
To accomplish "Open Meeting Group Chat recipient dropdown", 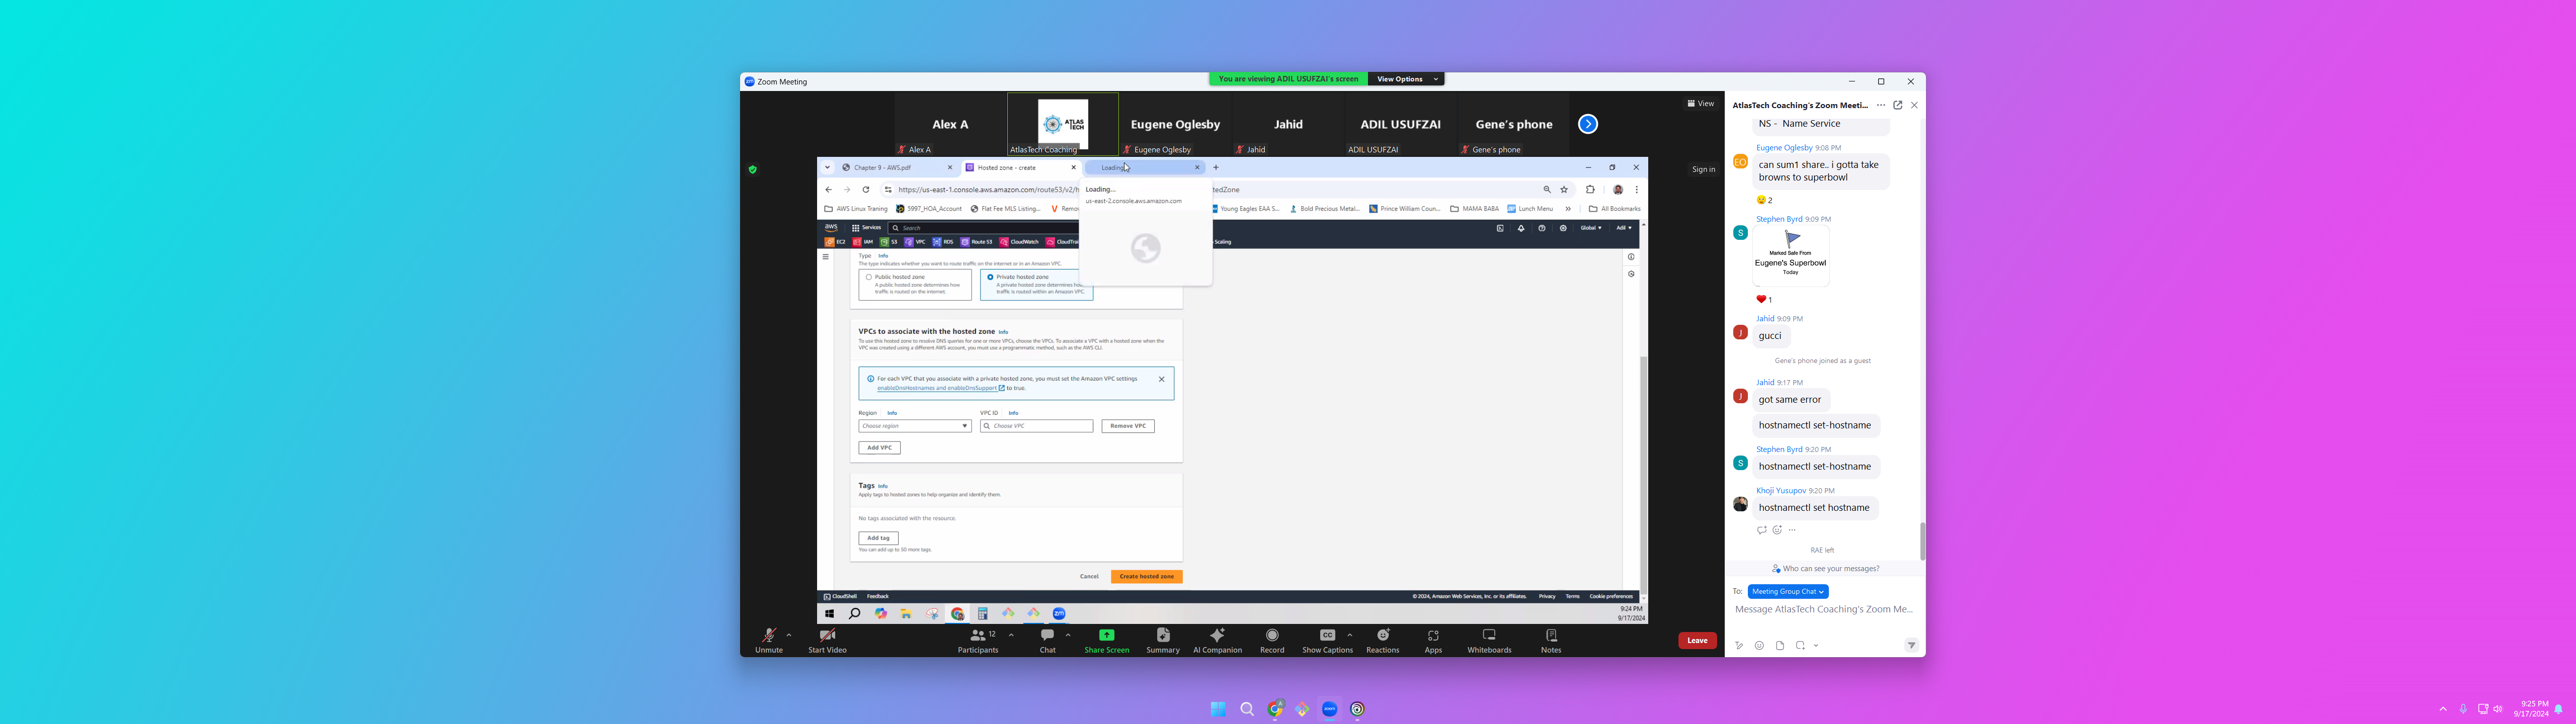I will tap(1788, 592).
